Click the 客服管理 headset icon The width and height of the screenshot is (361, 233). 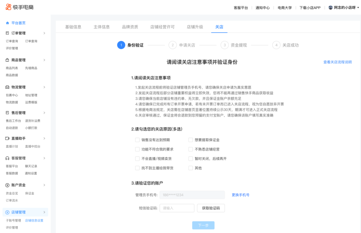pos(7,158)
